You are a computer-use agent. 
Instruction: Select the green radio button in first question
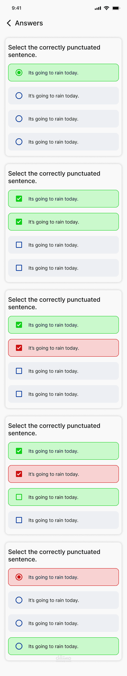19,73
